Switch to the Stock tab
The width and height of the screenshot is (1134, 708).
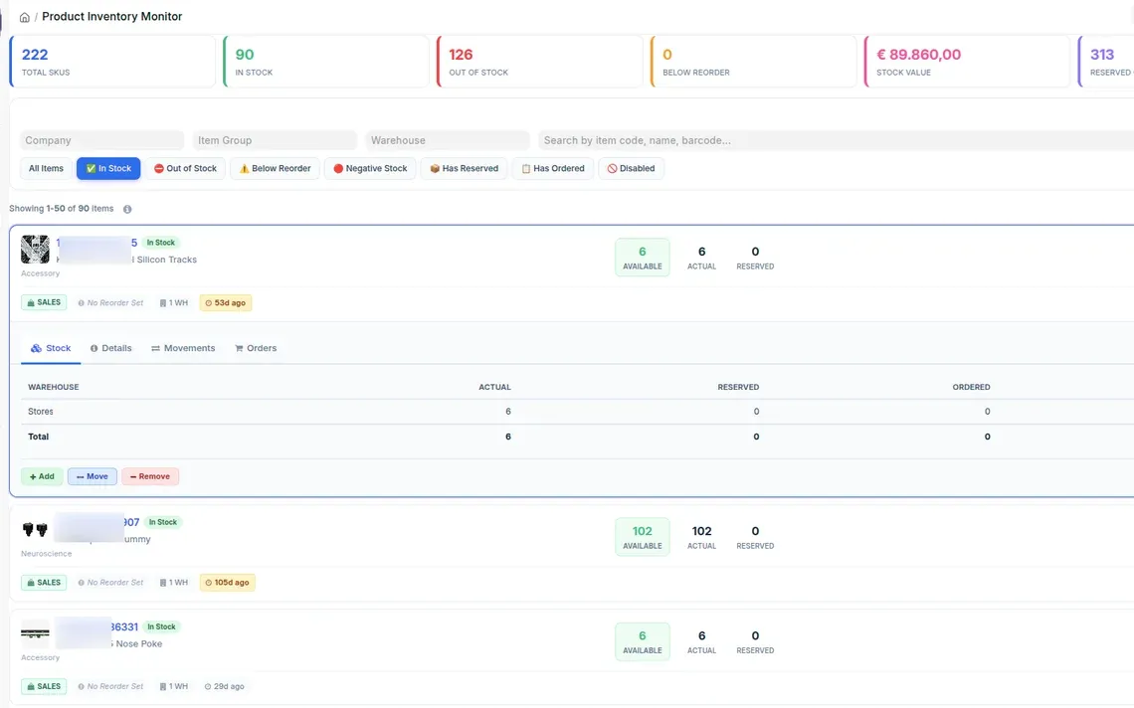click(x=51, y=349)
